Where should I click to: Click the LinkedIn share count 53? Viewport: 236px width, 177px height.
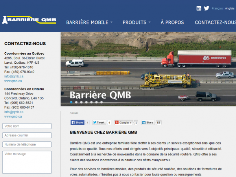[x=159, y=123]
